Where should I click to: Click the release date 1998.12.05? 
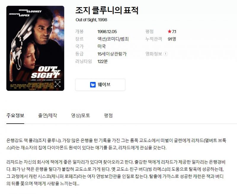[x=107, y=31]
